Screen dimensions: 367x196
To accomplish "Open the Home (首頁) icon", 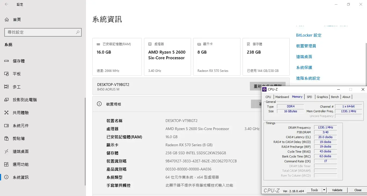I will [x=7, y=20].
